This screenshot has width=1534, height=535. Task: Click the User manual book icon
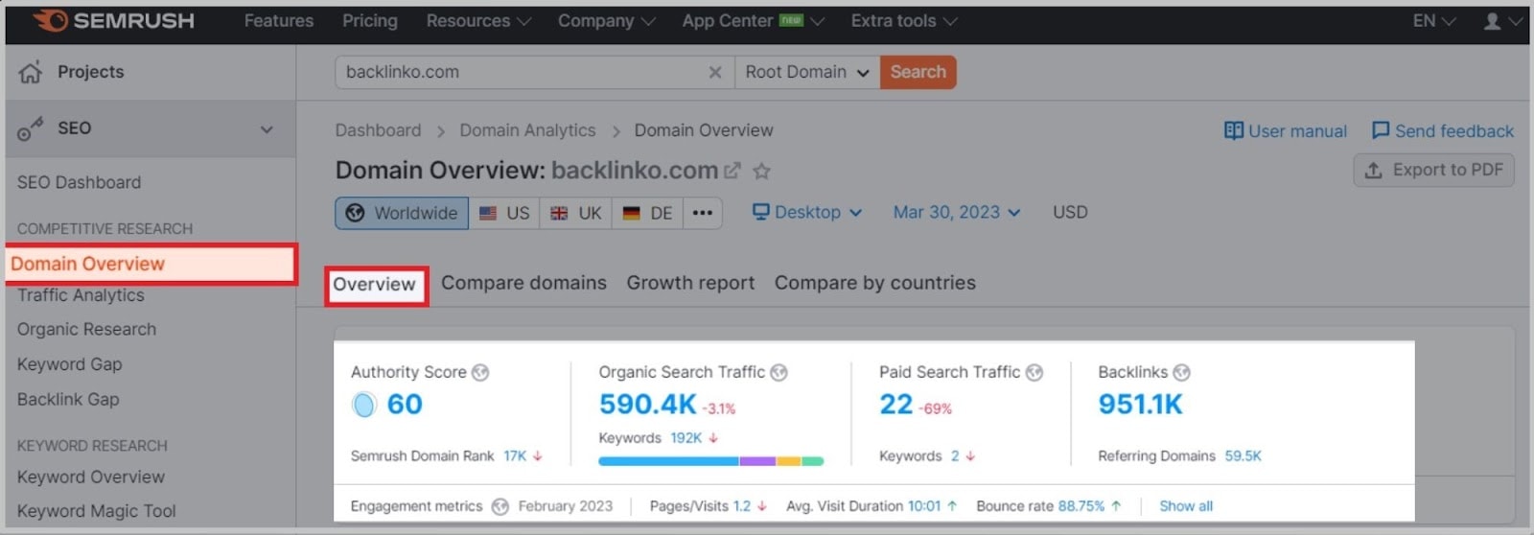1234,130
